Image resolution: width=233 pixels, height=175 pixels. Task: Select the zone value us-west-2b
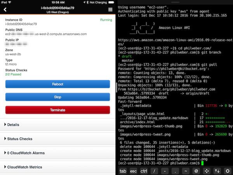point(13,54)
